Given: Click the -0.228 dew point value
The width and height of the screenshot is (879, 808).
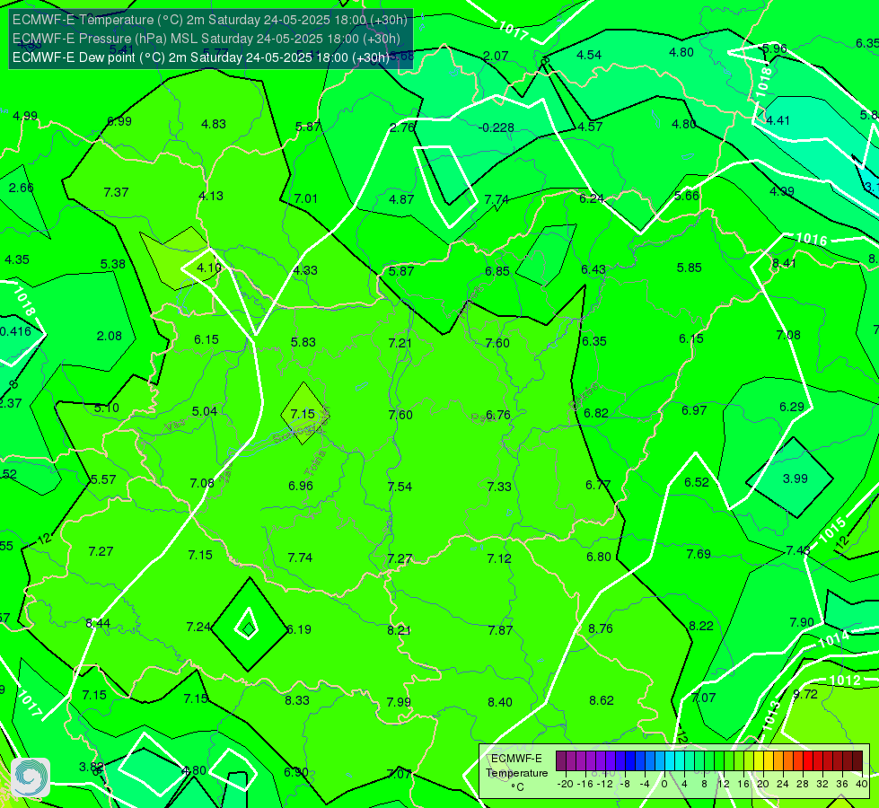Looking at the screenshot, I should (x=497, y=127).
